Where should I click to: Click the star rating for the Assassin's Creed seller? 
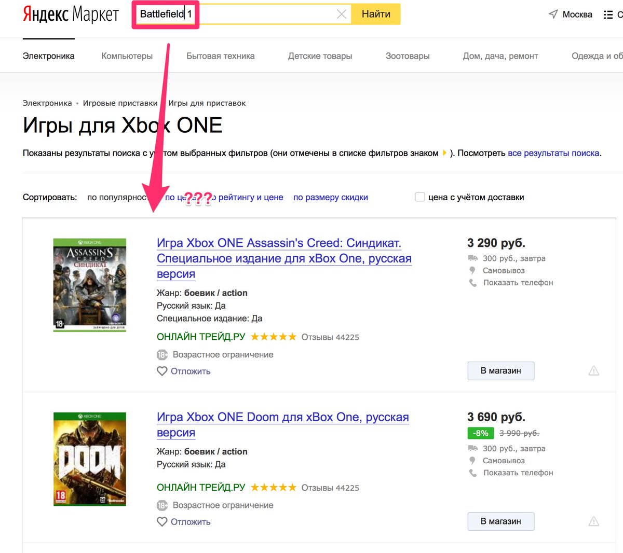coord(273,337)
